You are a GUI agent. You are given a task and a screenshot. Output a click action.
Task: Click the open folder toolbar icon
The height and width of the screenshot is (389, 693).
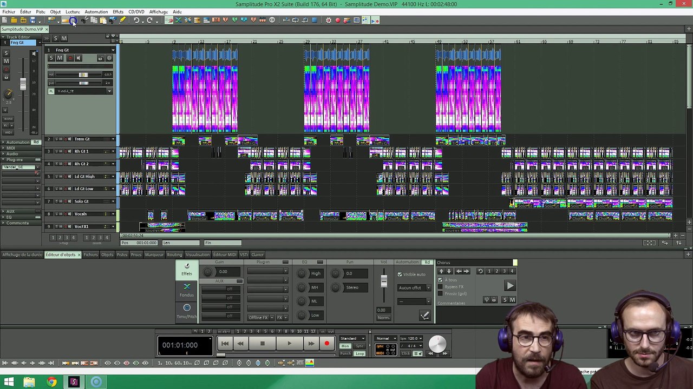[x=14, y=21]
